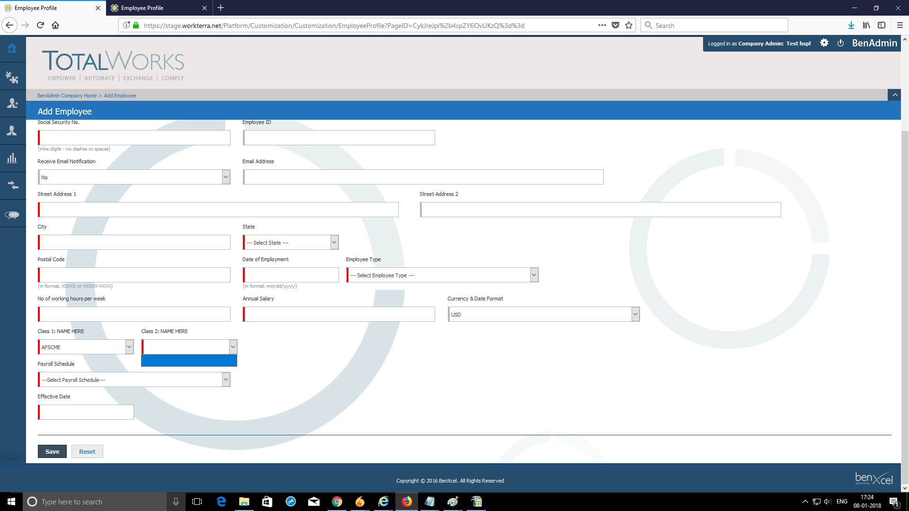Select the highlighted blank Class 2 option
This screenshot has width=909, height=511.
[189, 361]
